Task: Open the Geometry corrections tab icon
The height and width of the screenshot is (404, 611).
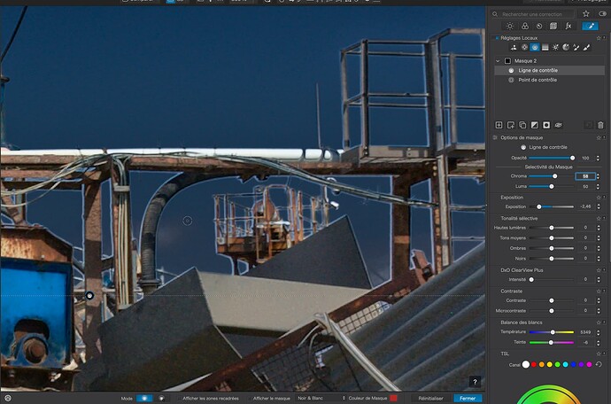Action: pyautogui.click(x=553, y=26)
